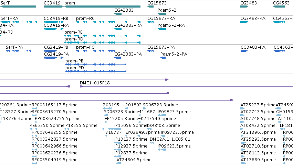Click the CG3419-PA protein feature
Viewport: 293px width, 165px height.
click(54, 58)
